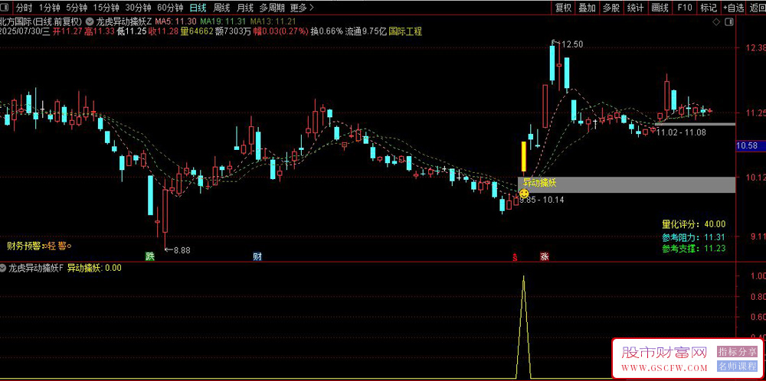The width and height of the screenshot is (766, 381).
Task: Open the 多股 multi-stock view
Action: (x=611, y=8)
